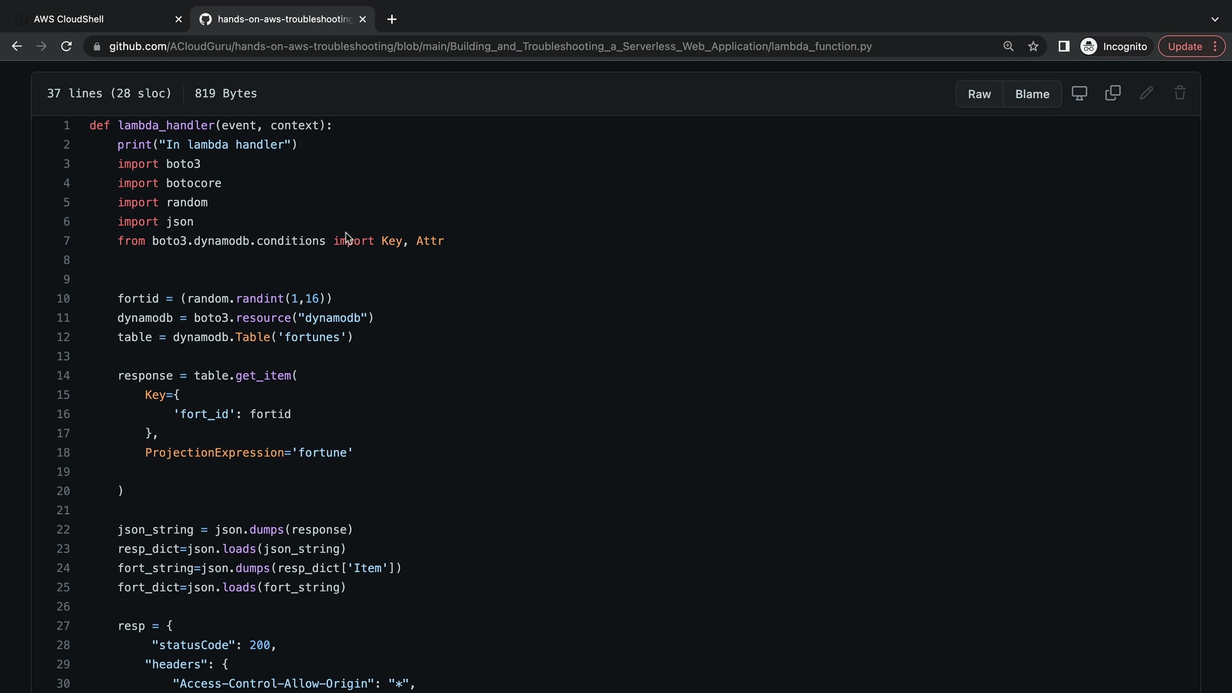Open file in GitHub Desktop icon
Screen dimensions: 1232x693
click(x=1079, y=93)
